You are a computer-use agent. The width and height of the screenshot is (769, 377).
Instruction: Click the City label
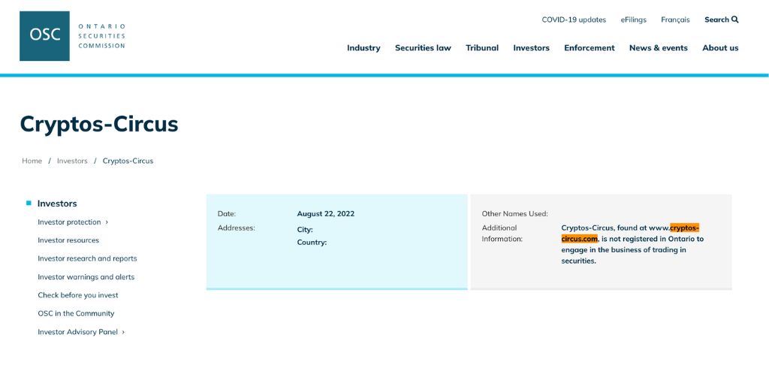click(x=305, y=230)
